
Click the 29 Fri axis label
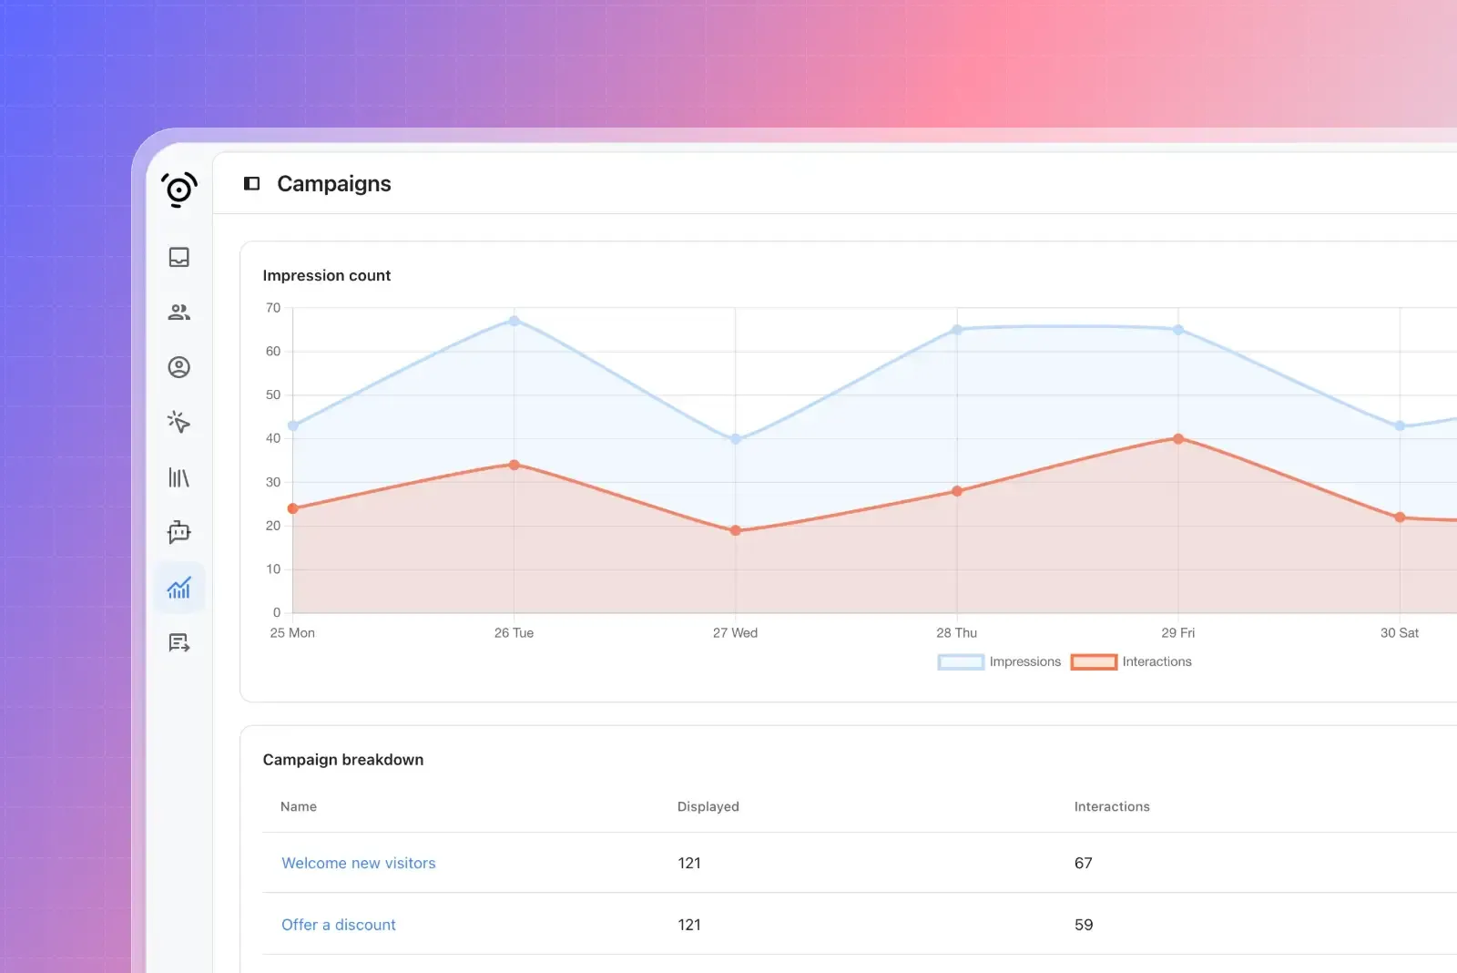coord(1178,632)
